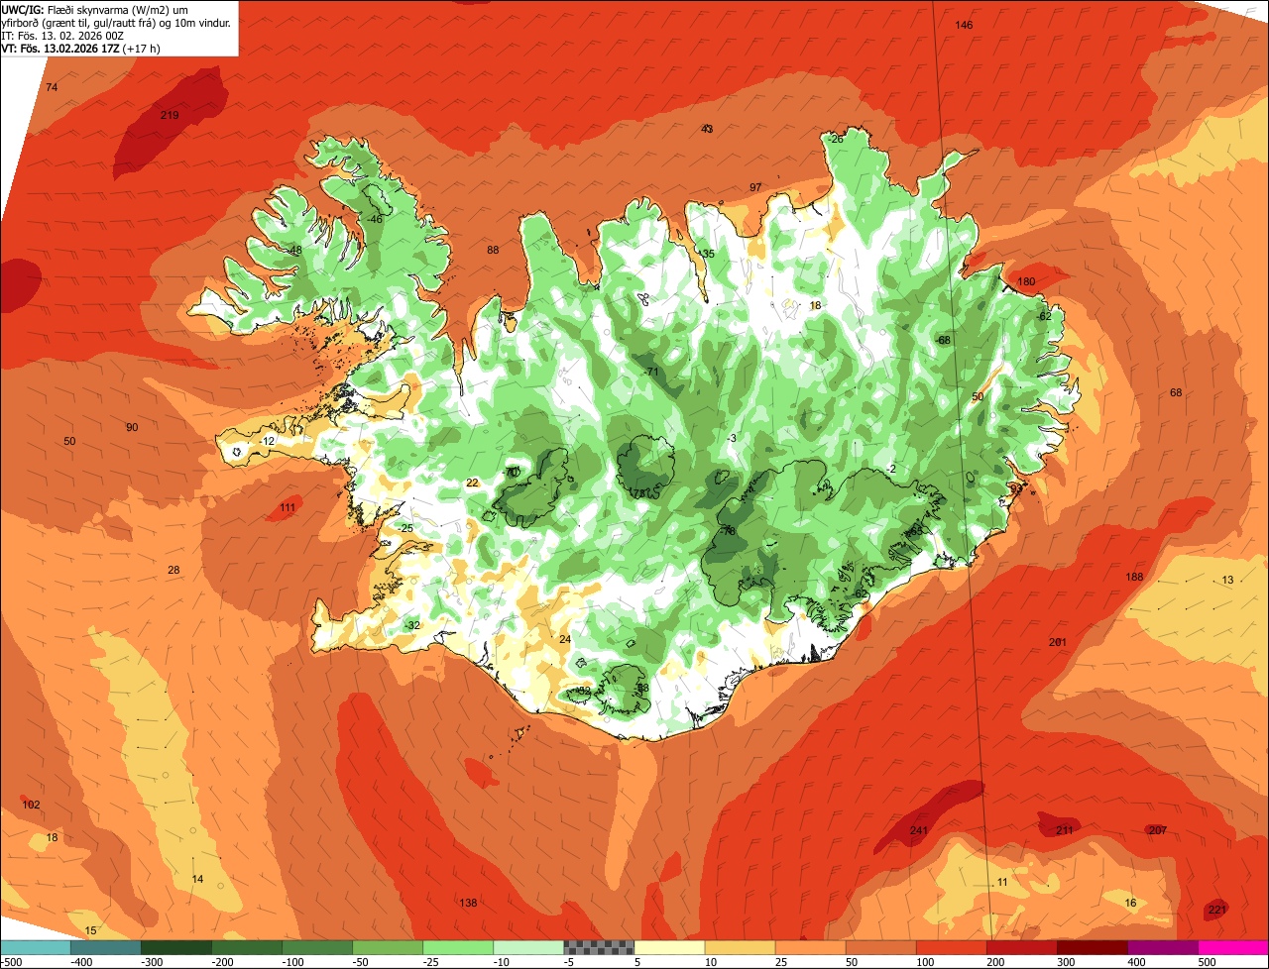Click the -3 value on the map

(732, 438)
